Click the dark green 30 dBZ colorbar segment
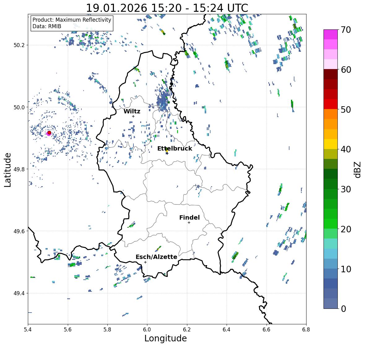The height and width of the screenshot is (346, 365). click(x=331, y=184)
